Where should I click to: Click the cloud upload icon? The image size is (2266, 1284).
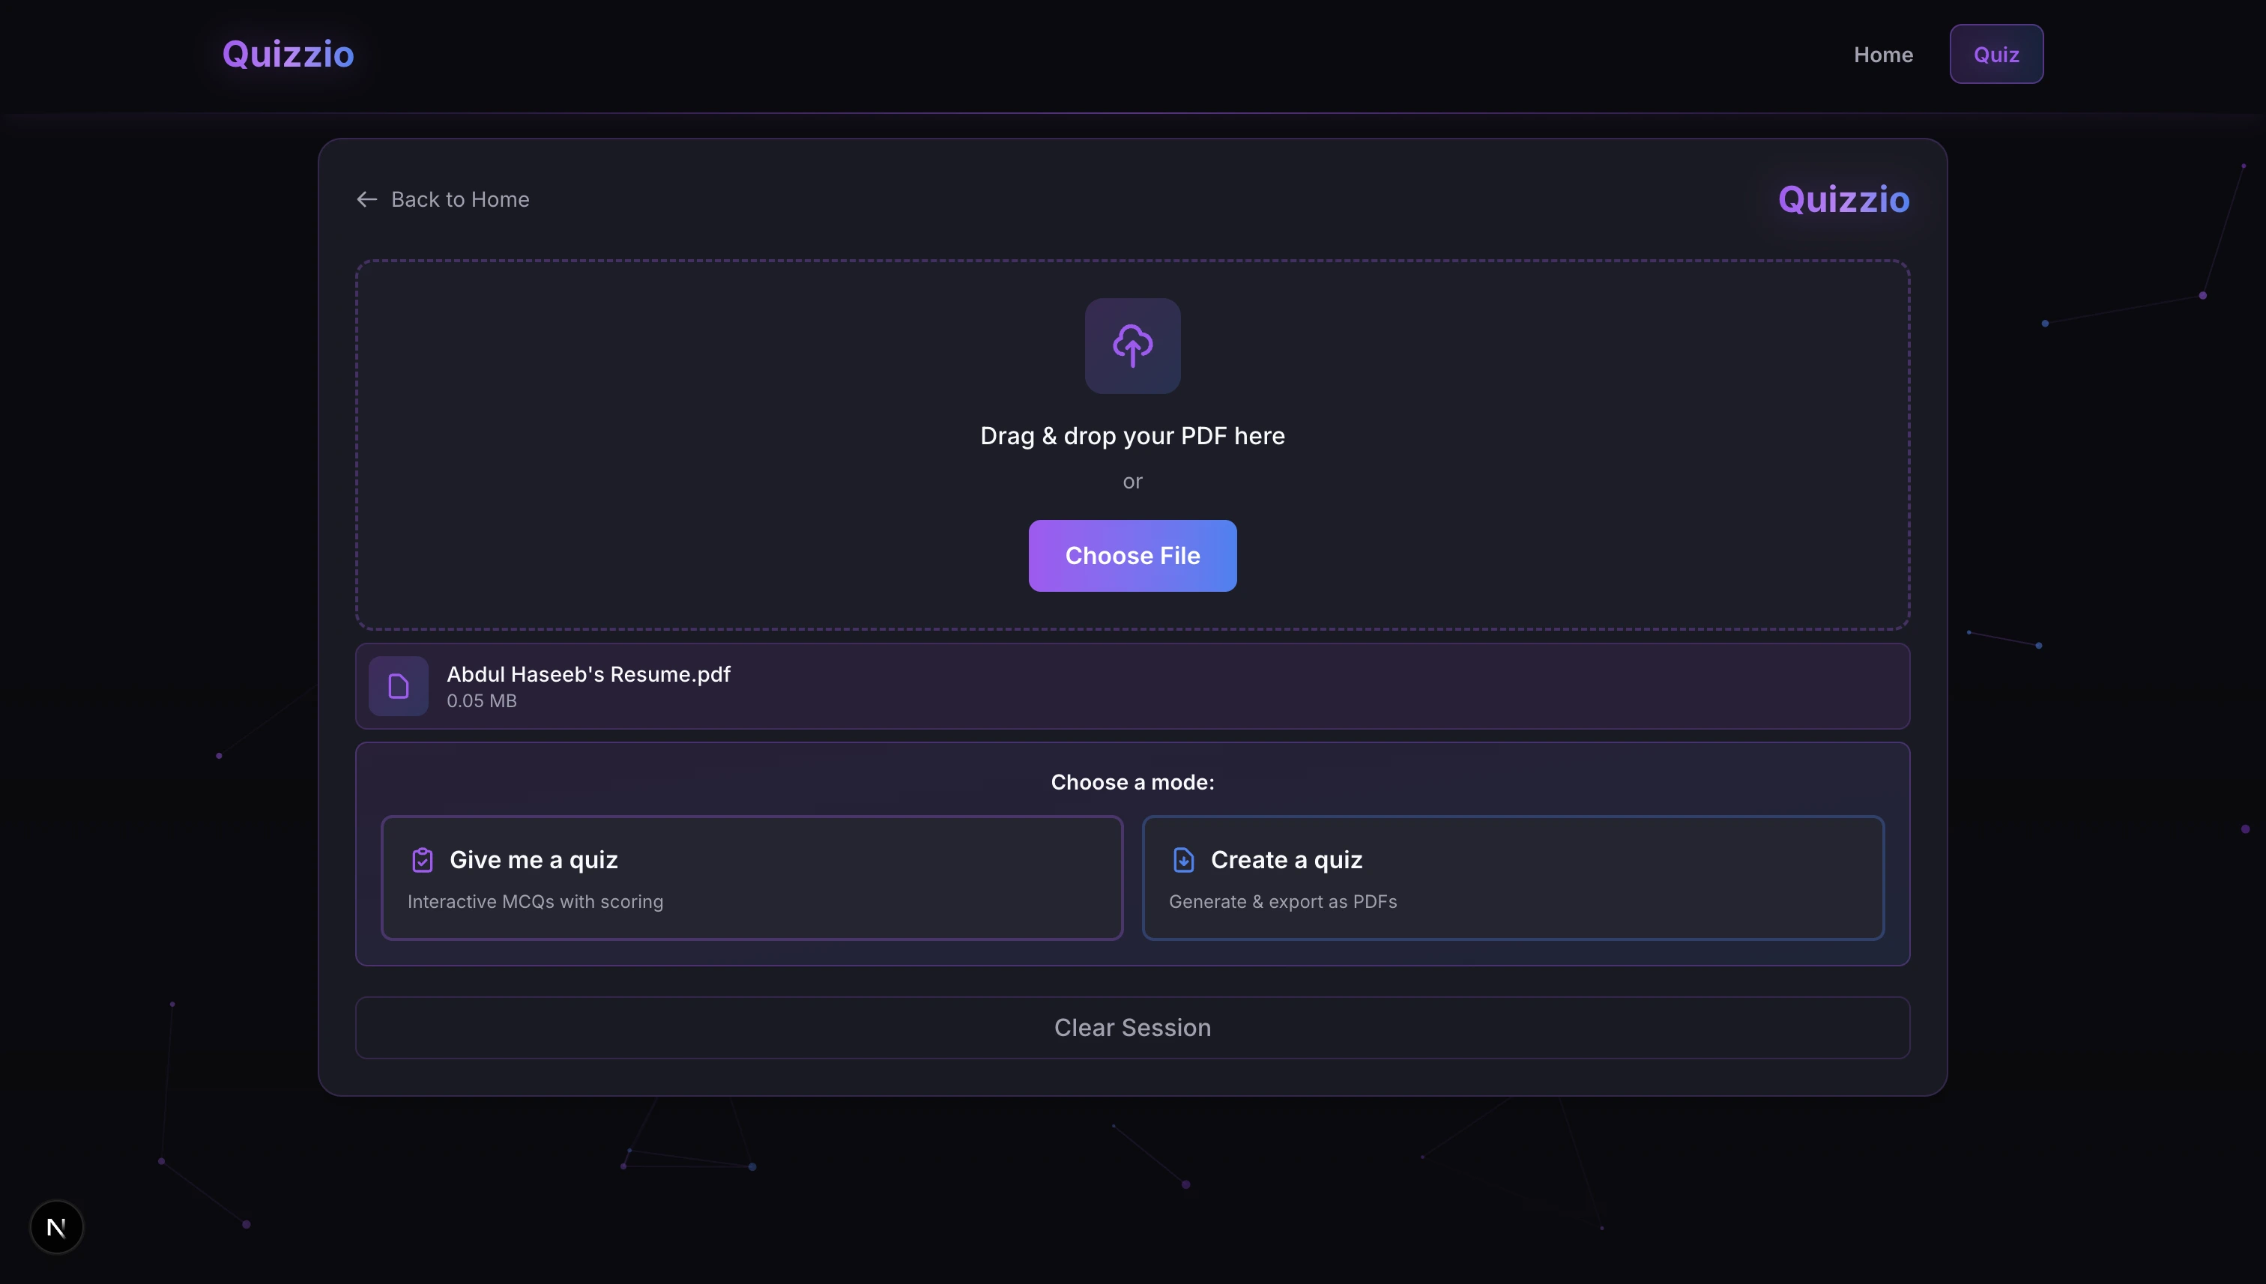click(1132, 345)
